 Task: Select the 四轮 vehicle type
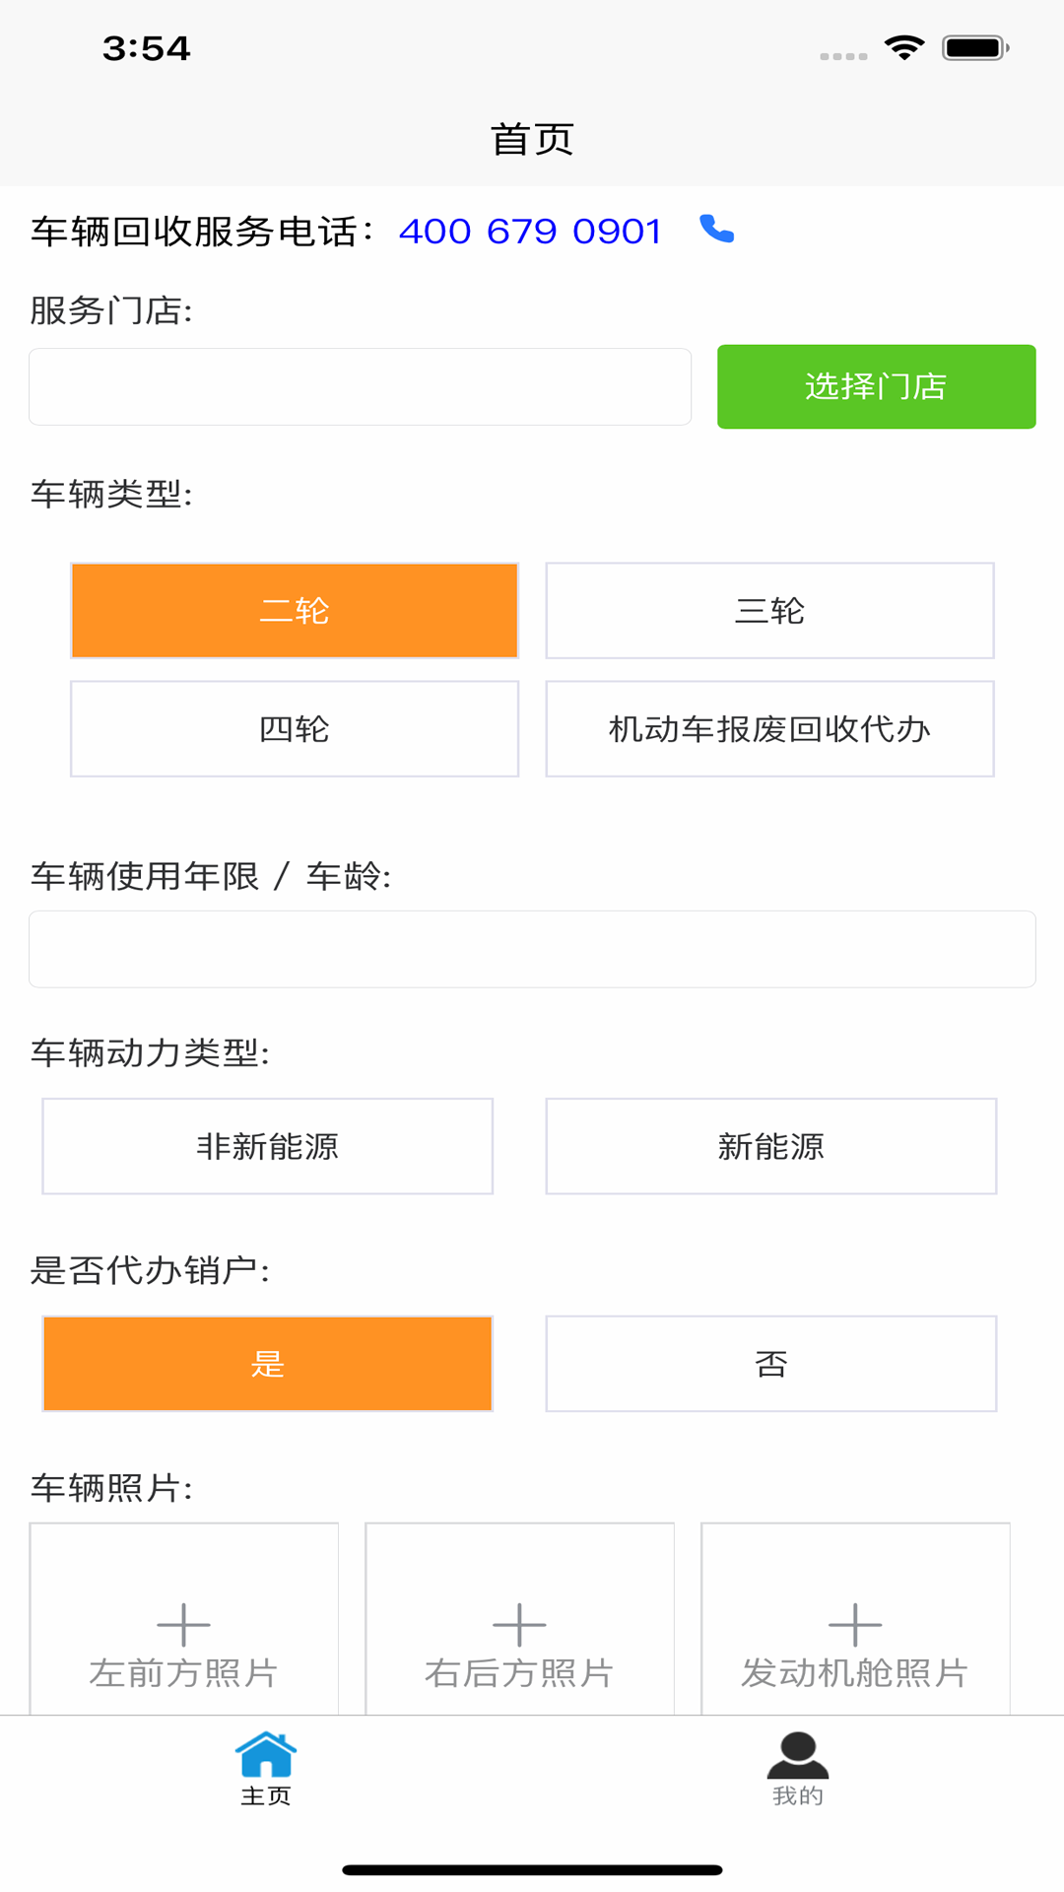coord(295,729)
